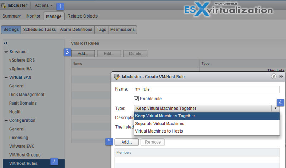Collapse the Virtual SAN section

(6, 78)
